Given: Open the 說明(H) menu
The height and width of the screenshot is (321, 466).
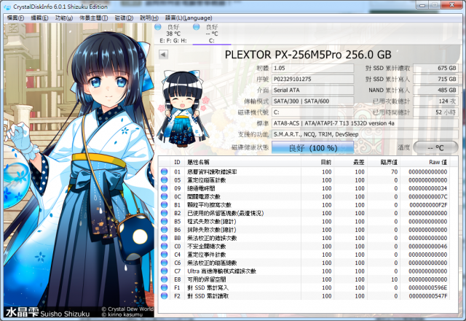Looking at the screenshot, I should 149,18.
